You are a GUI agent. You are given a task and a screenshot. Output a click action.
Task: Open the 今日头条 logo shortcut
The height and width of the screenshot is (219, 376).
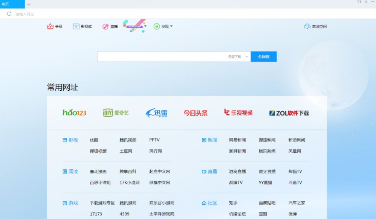[196, 113]
